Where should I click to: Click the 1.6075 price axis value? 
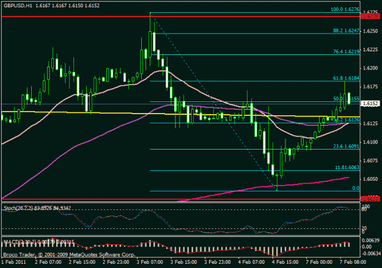(370, 161)
